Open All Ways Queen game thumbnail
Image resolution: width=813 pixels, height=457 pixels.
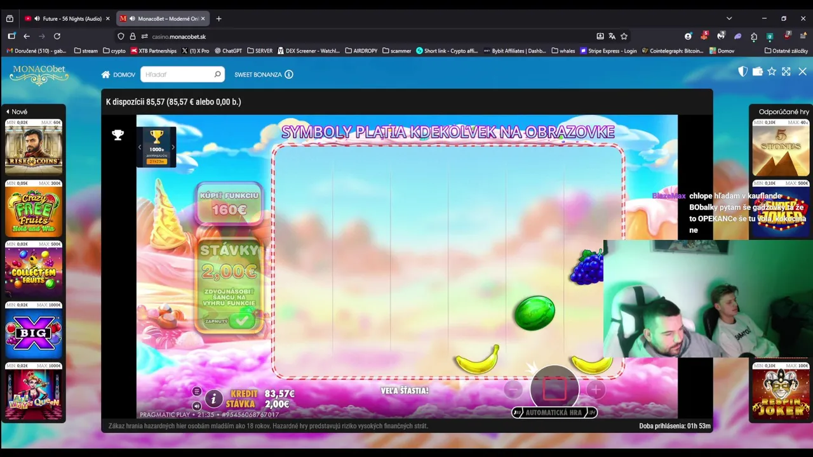pyautogui.click(x=34, y=394)
